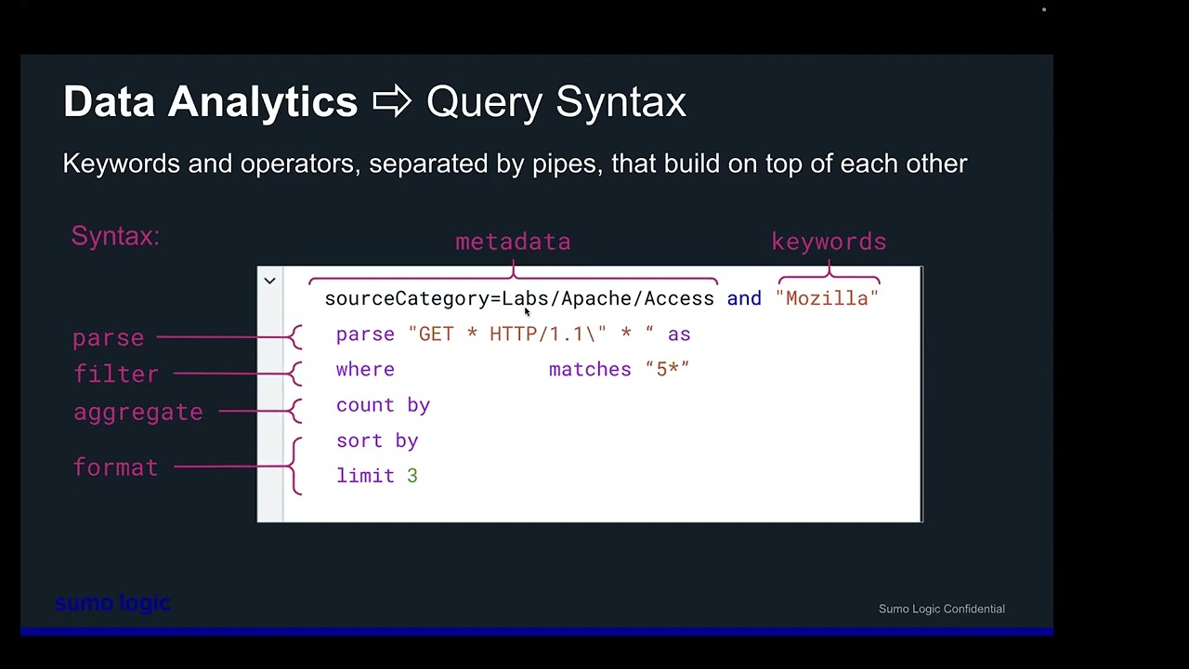Click the "where" operator in query

click(365, 370)
